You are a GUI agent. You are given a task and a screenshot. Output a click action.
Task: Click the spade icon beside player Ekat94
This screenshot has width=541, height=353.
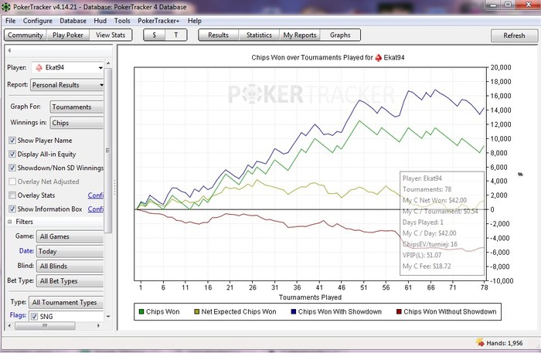click(39, 67)
